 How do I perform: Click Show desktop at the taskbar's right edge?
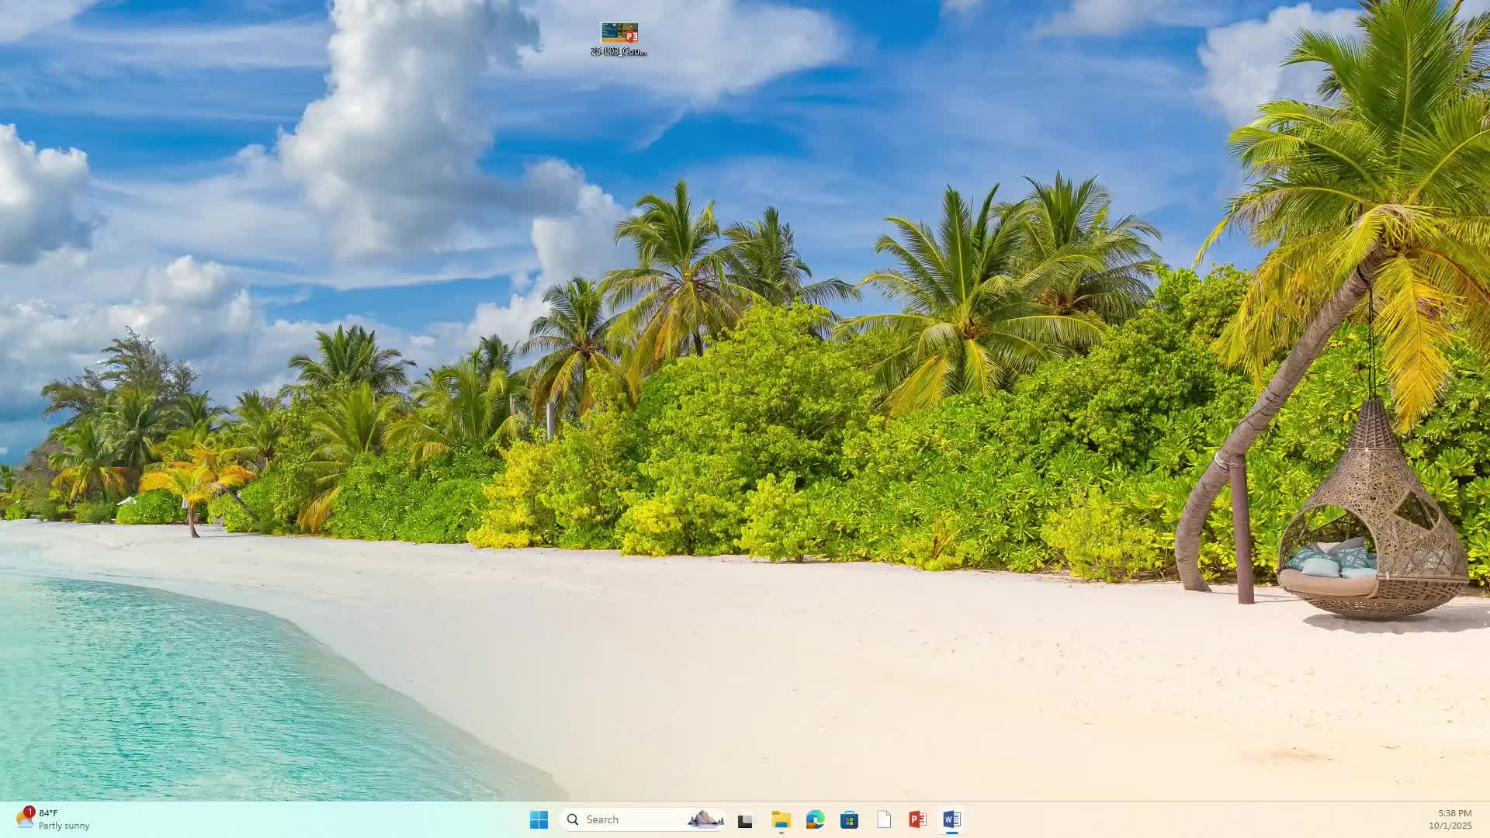click(1486, 819)
